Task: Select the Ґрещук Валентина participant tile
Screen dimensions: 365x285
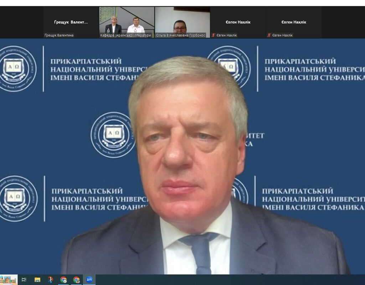Action: point(71,22)
